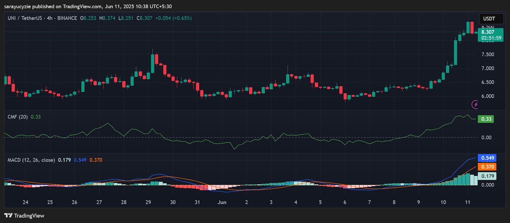510x223 pixels.
Task: Click the green 0.33 CMF value tag
Action: click(486, 119)
